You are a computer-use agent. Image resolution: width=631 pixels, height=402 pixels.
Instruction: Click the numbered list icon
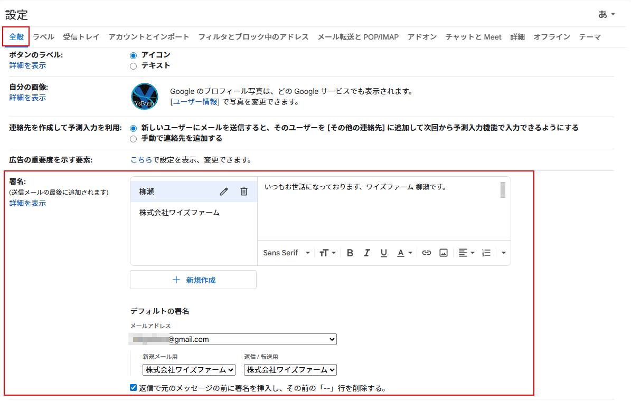[x=486, y=253]
